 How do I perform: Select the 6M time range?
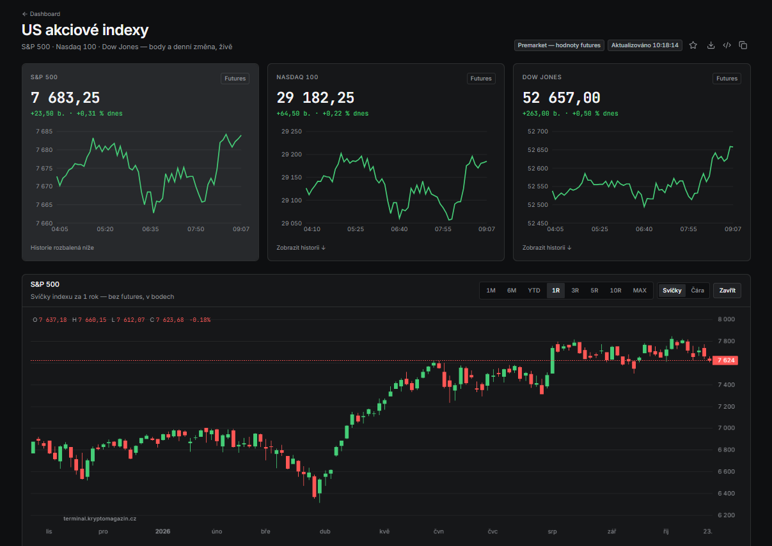point(512,291)
